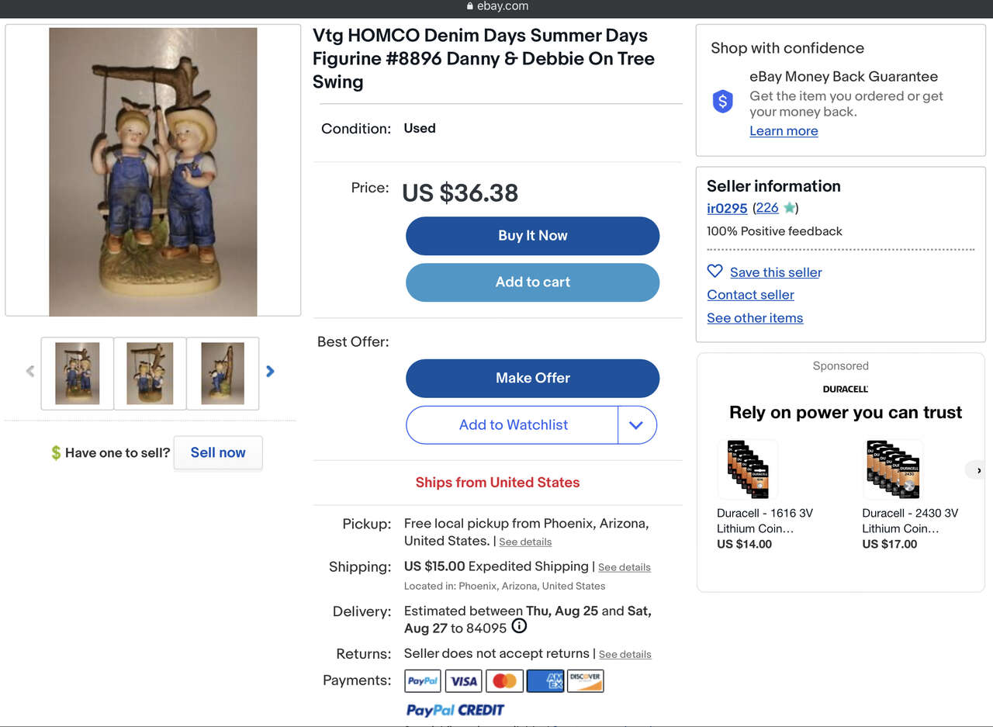Viewport: 993px width, 727px height.
Task: Click the Mastercard payment icon
Action: click(505, 681)
